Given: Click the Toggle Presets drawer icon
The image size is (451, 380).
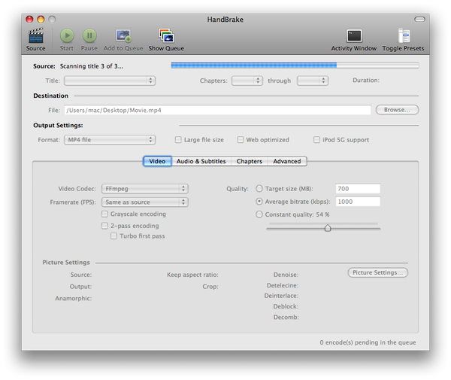Looking at the screenshot, I should pyautogui.click(x=404, y=36).
